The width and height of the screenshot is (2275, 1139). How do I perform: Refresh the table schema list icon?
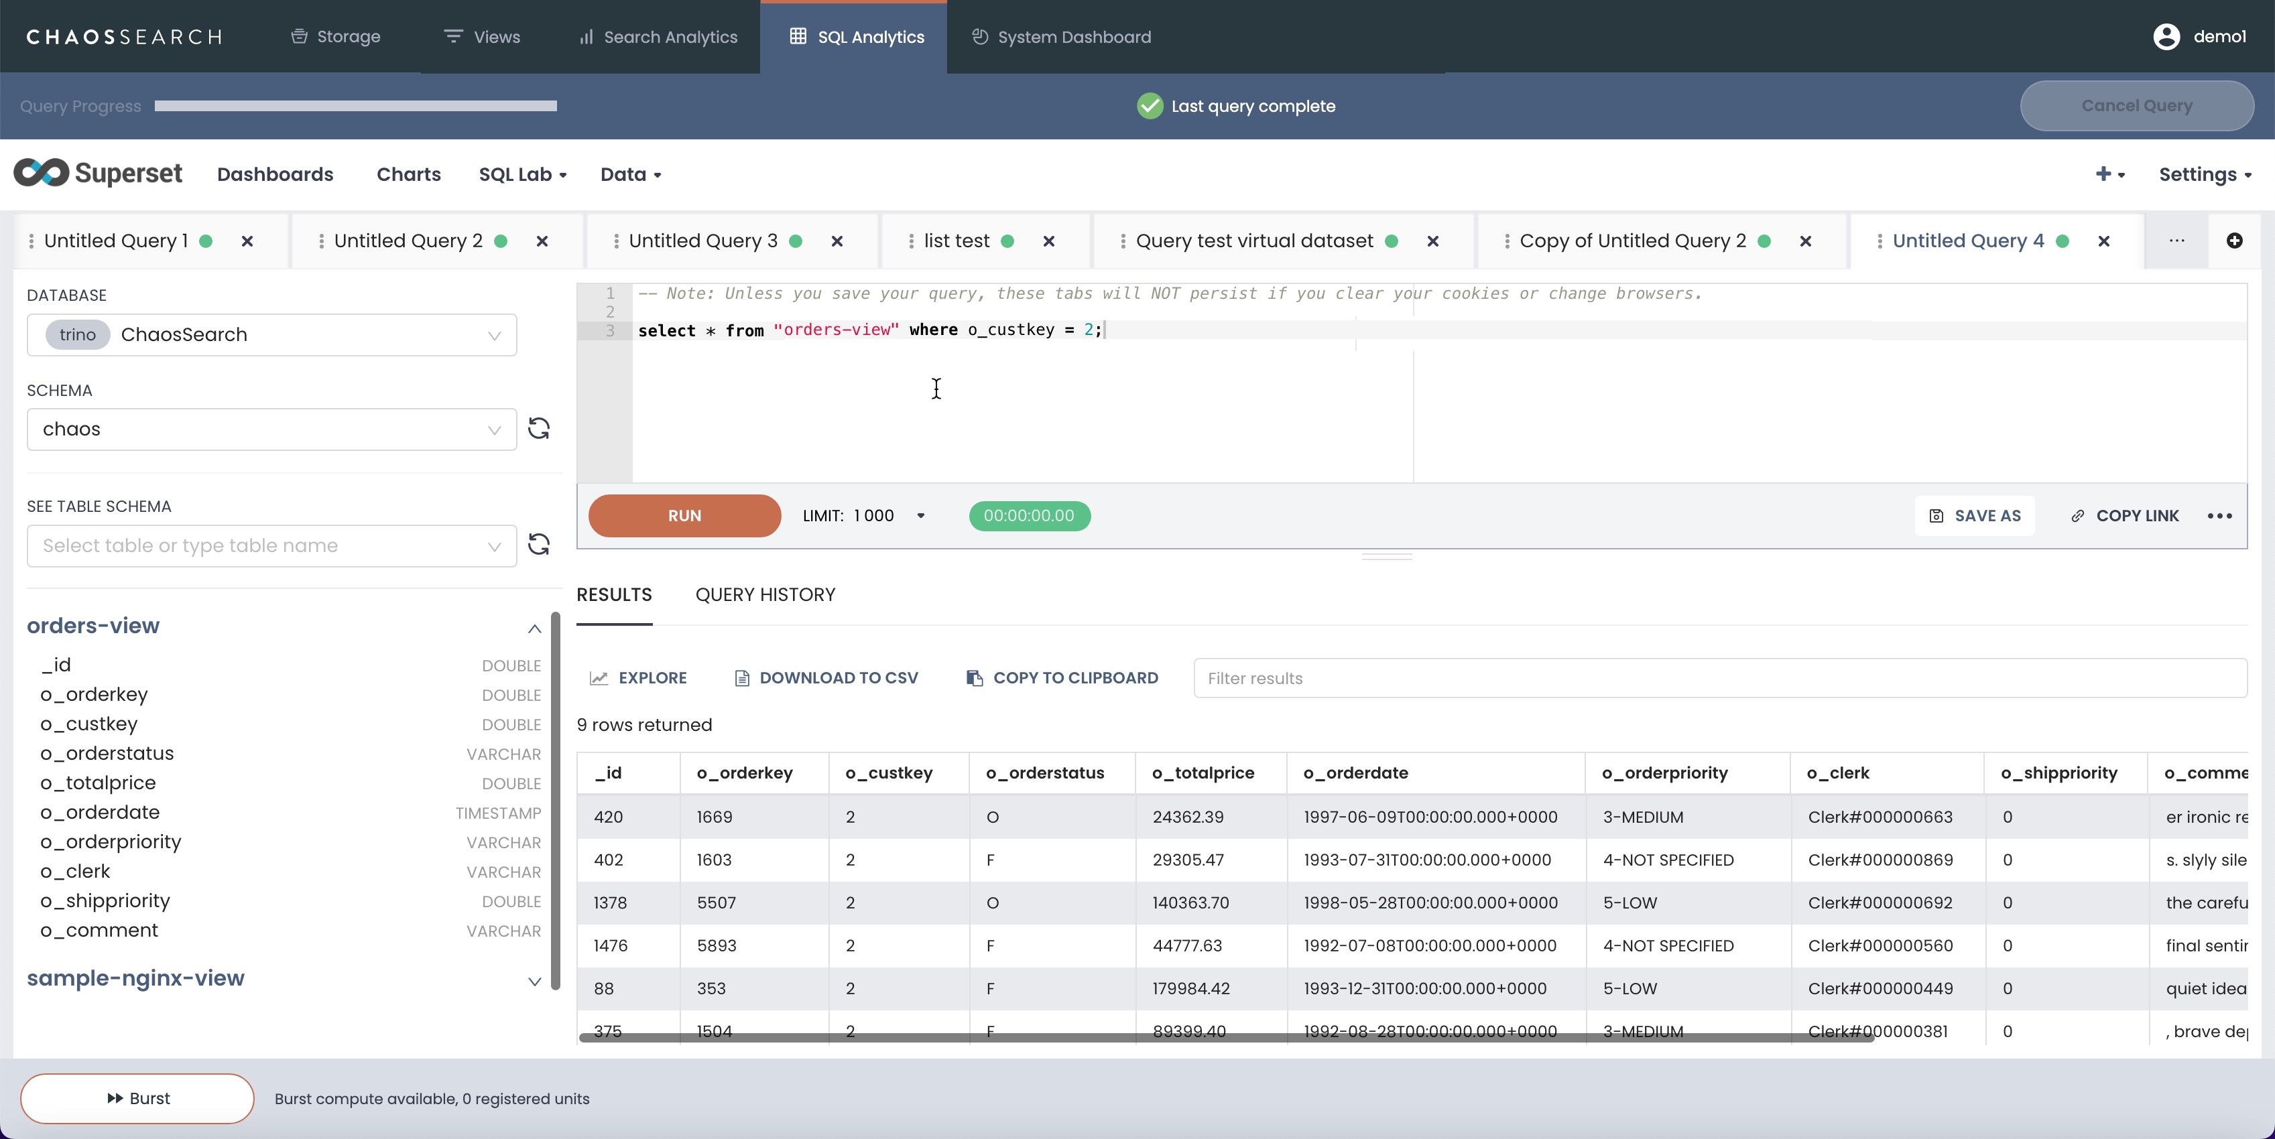(539, 545)
